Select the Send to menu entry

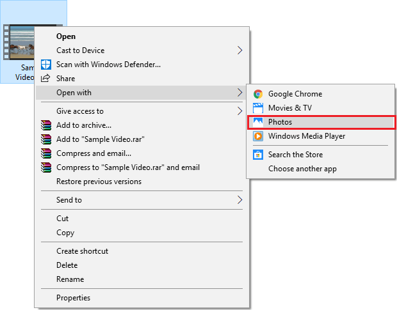tap(142, 200)
